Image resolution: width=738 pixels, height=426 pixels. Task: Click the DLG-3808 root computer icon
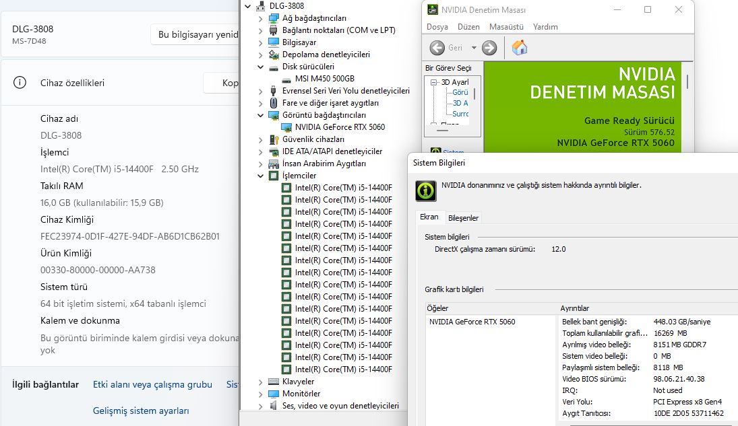tap(261, 6)
